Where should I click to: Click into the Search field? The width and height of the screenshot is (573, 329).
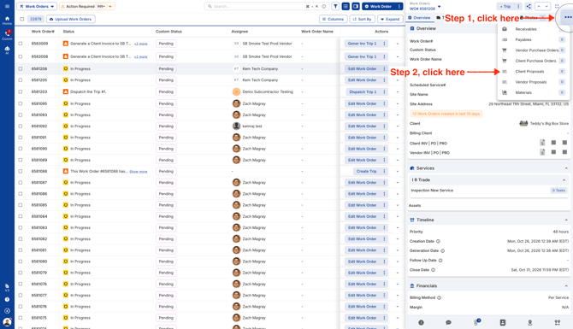tap(258, 6)
